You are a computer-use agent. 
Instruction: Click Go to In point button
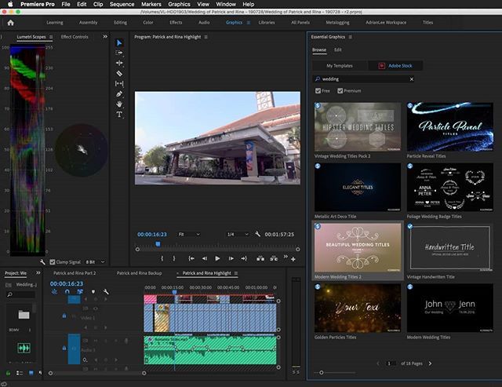click(x=191, y=258)
